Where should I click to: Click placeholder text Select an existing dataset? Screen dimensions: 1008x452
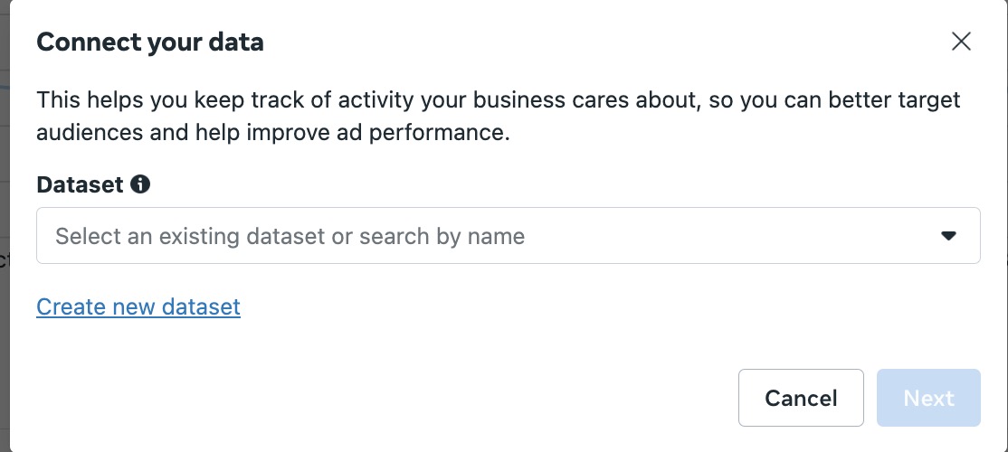190,236
